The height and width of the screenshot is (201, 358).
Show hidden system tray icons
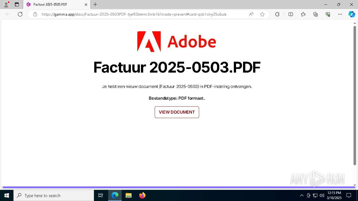tap(302, 195)
